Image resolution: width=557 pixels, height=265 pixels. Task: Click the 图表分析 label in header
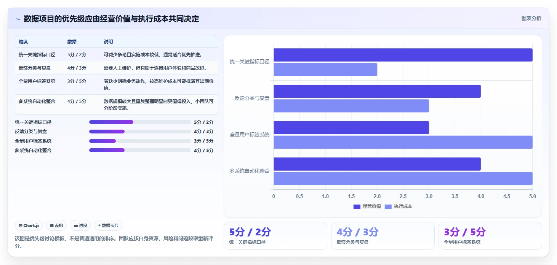pyautogui.click(x=531, y=18)
